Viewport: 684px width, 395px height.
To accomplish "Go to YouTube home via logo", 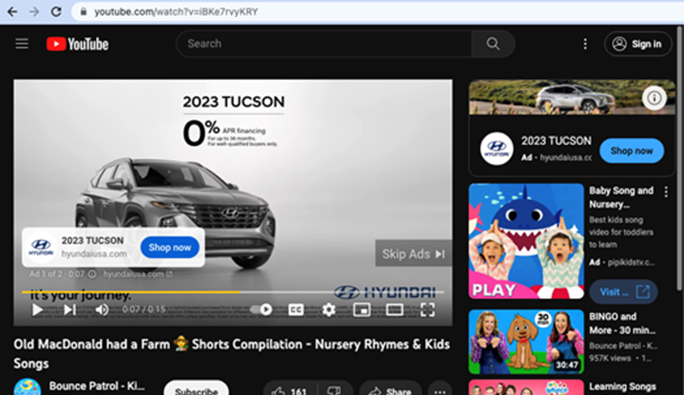I will 77,44.
